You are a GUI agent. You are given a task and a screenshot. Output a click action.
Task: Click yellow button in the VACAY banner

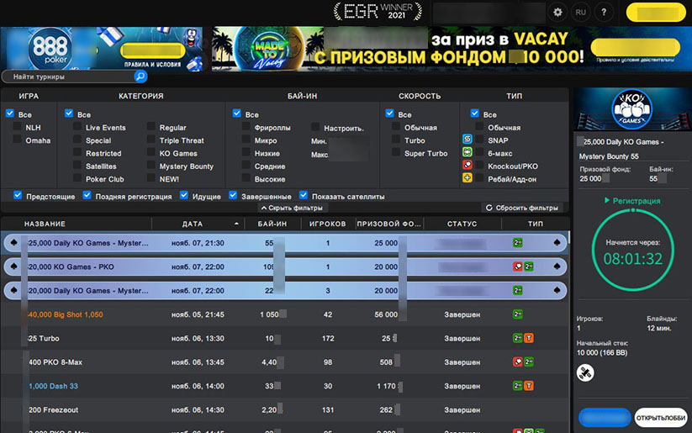(x=636, y=47)
